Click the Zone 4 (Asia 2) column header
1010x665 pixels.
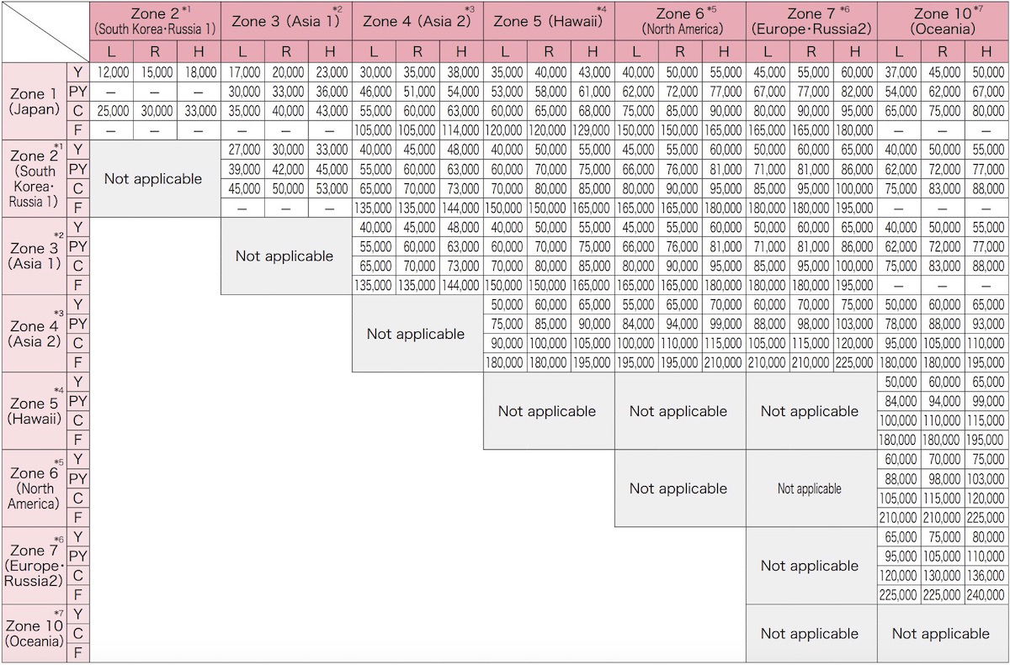click(x=418, y=21)
